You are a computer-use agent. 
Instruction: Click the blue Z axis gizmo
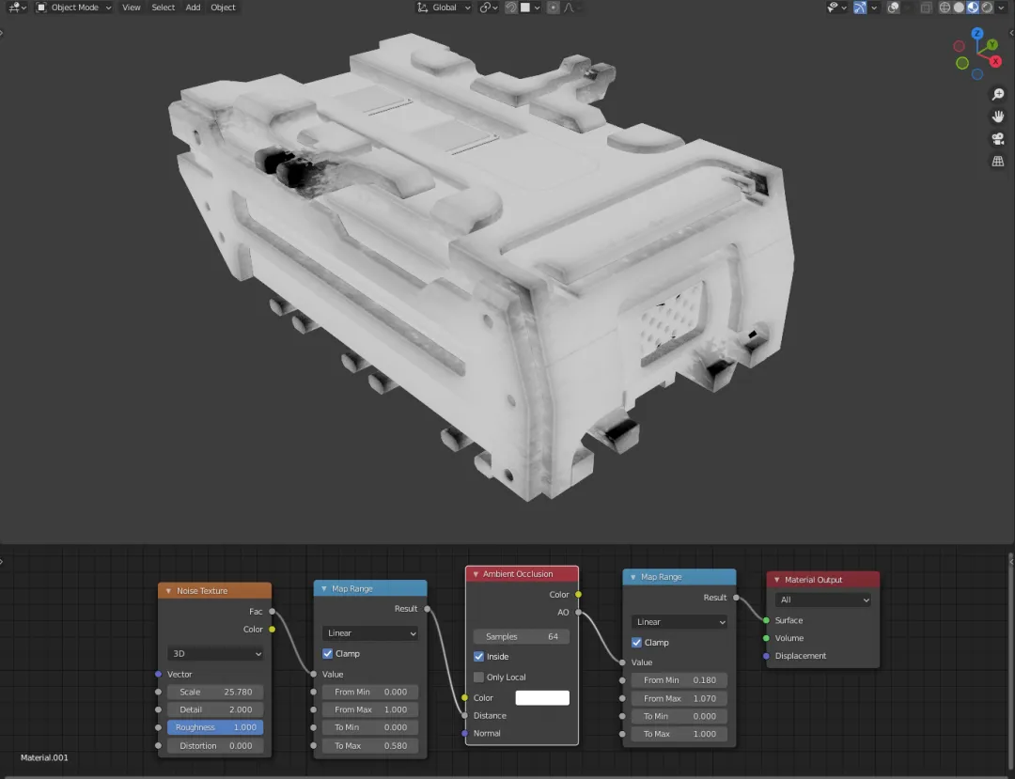(977, 33)
